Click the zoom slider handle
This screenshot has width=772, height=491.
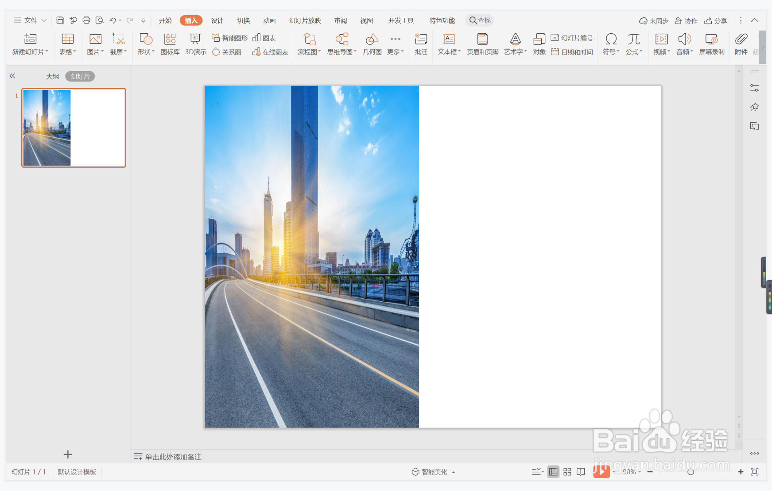click(690, 472)
